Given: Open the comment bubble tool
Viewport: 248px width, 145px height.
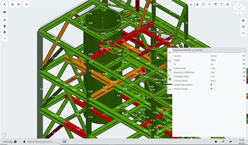Looking at the screenshot, I should (5, 12).
